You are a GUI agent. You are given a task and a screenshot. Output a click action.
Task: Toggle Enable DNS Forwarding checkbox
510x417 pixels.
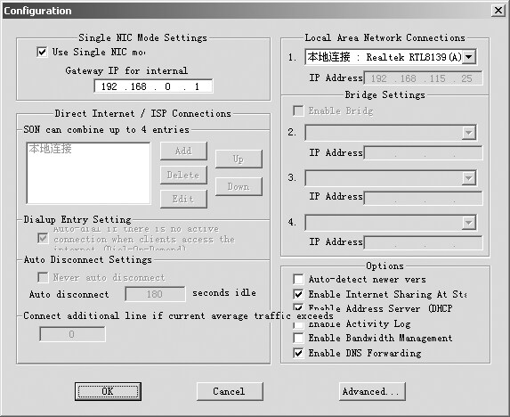(x=298, y=353)
